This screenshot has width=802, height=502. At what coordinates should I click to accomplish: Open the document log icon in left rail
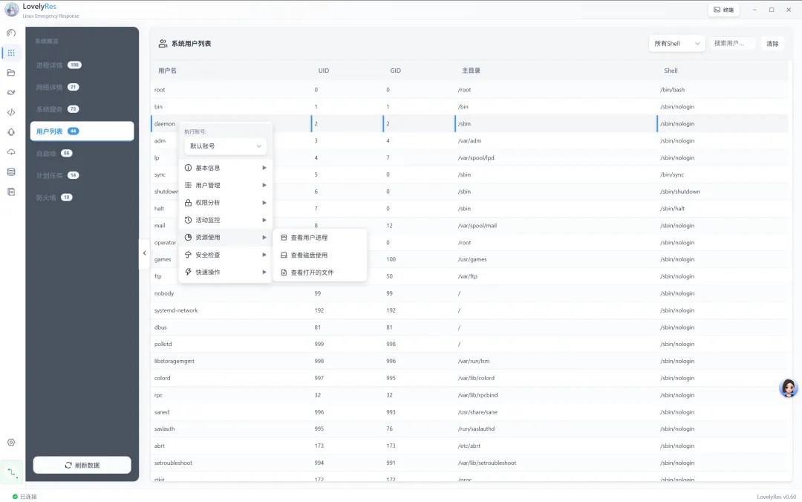tap(11, 192)
